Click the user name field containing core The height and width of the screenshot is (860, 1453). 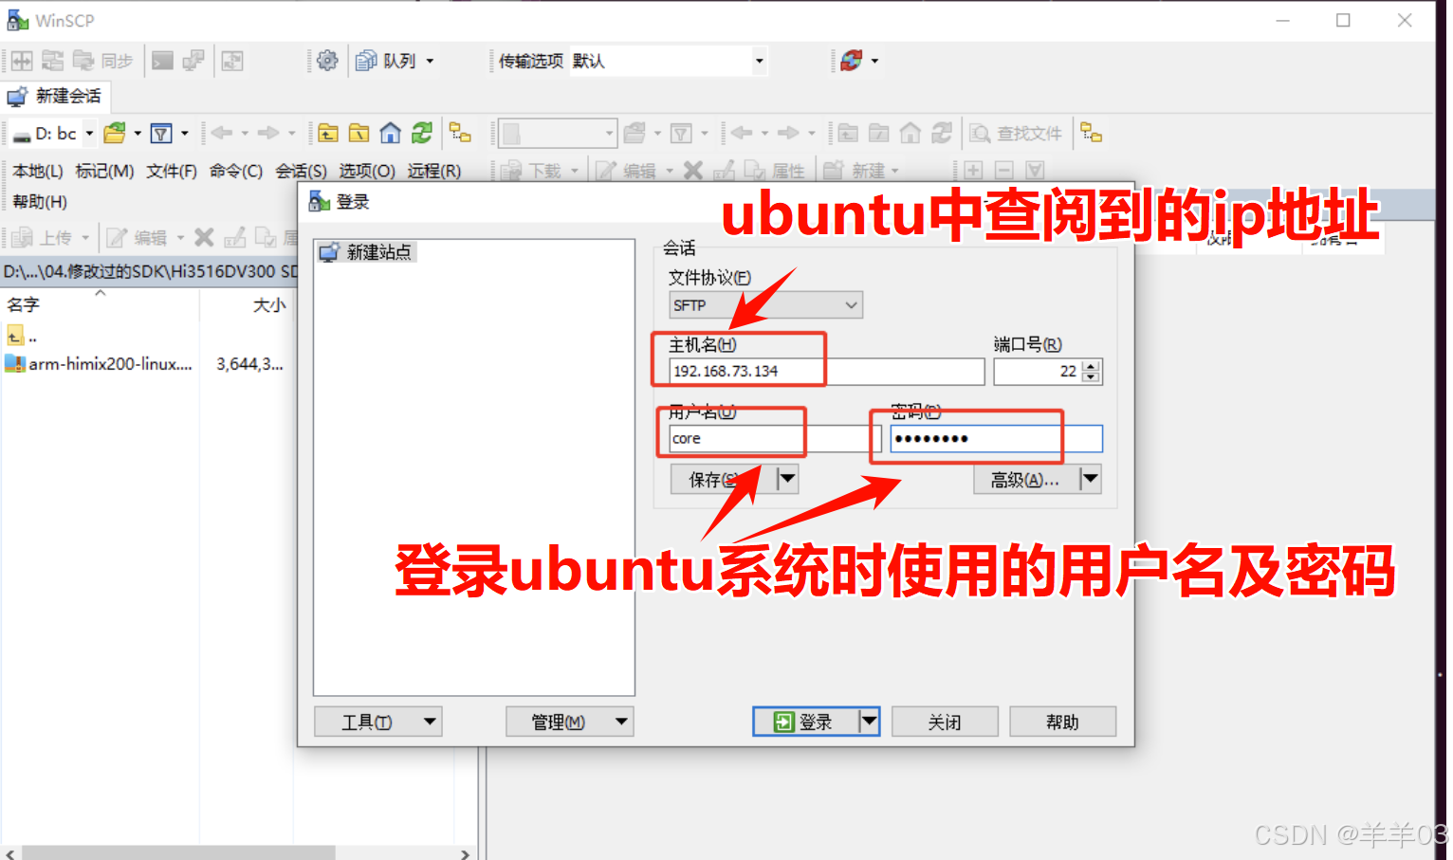click(775, 438)
